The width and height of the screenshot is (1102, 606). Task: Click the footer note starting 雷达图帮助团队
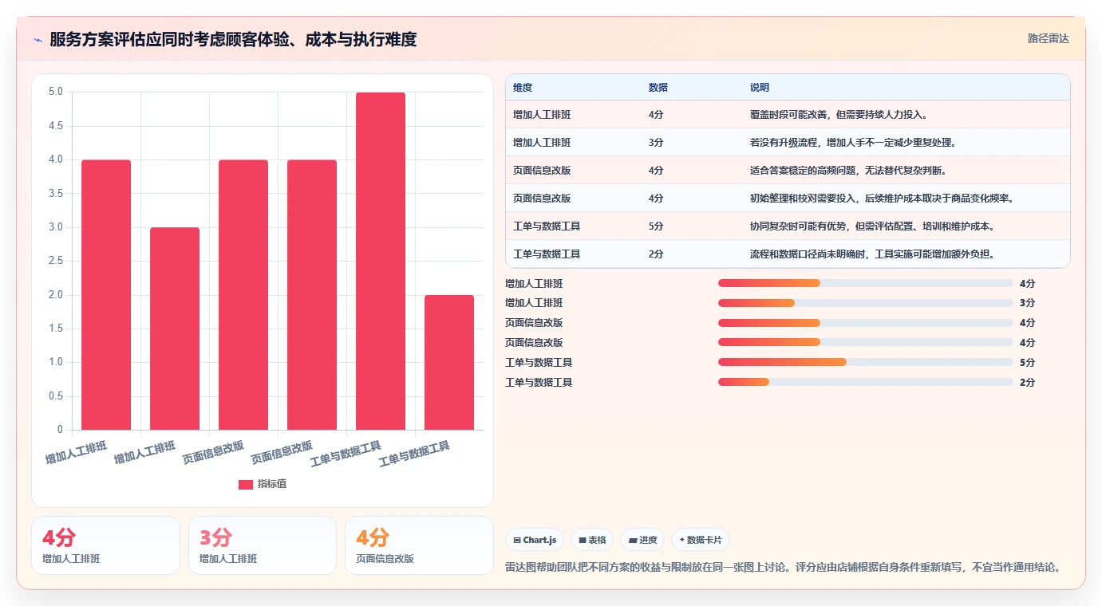tap(783, 567)
